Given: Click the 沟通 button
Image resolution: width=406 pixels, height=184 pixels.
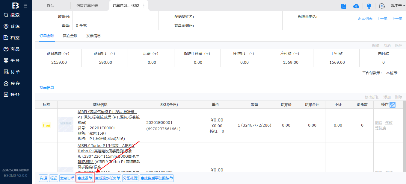Looking at the screenshot, I should point(43,178).
